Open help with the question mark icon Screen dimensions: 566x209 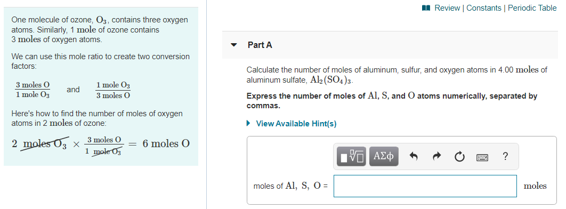(x=505, y=156)
